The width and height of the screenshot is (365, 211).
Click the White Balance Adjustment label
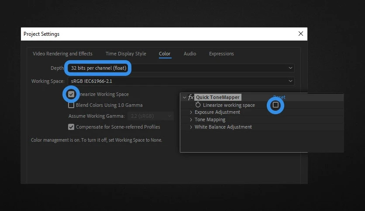[223, 127]
